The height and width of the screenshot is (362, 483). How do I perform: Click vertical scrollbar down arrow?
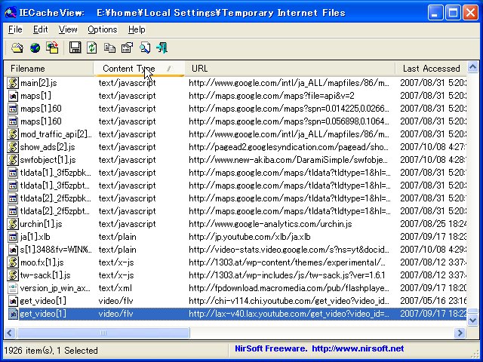click(x=472, y=321)
